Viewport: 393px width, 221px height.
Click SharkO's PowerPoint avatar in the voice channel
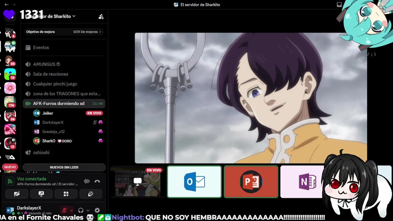point(37,141)
